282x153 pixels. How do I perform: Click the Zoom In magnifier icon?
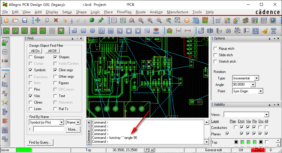150,21
